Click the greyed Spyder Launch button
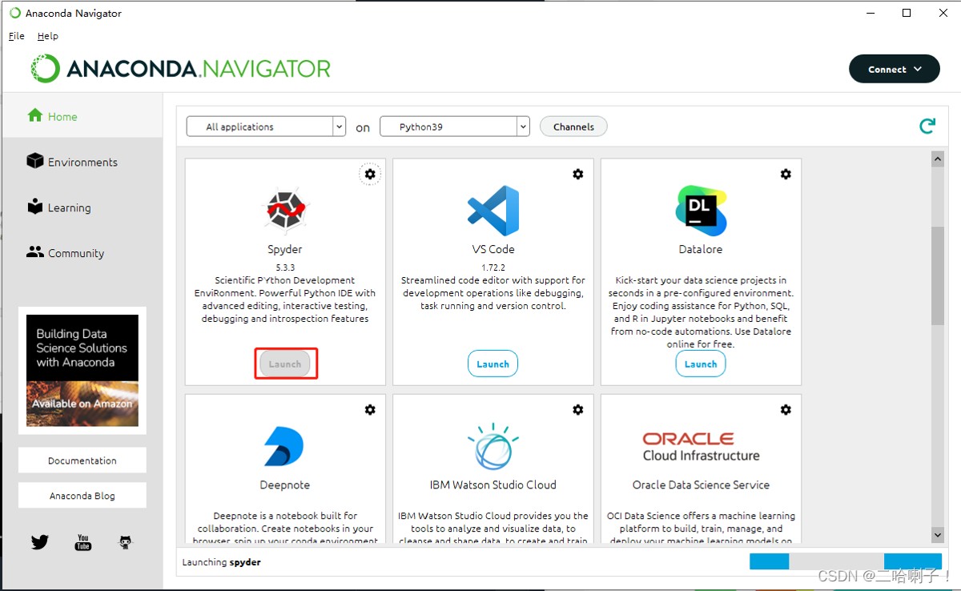The height and width of the screenshot is (591, 961). click(285, 364)
